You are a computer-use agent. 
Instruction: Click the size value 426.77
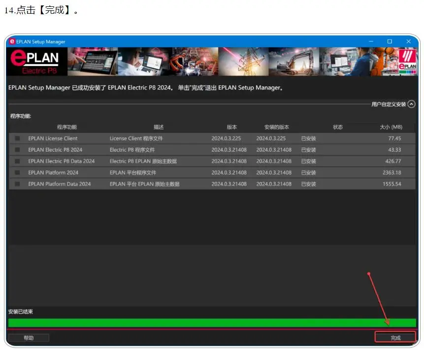tap(393, 161)
